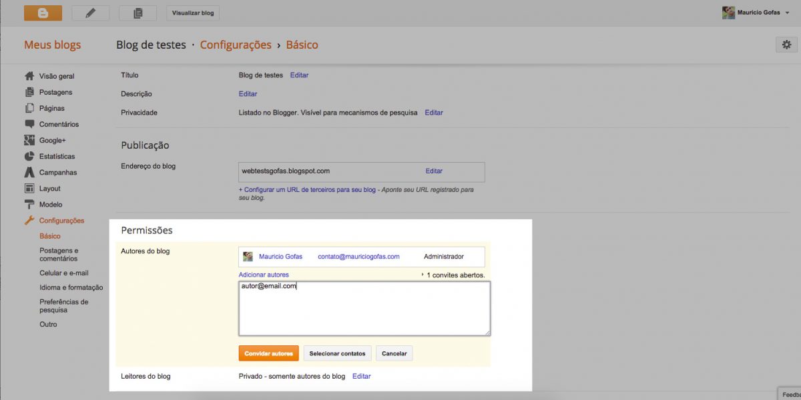Click Editar for blog address

[x=434, y=171]
